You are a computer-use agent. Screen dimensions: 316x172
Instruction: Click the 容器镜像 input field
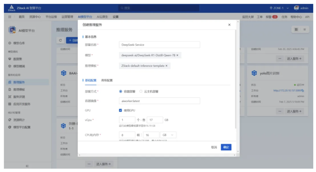coord(159,101)
